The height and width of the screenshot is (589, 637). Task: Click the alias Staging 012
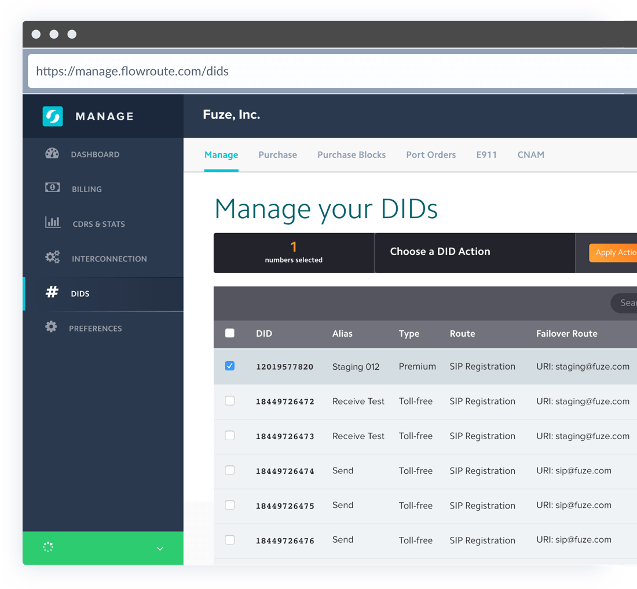point(356,367)
